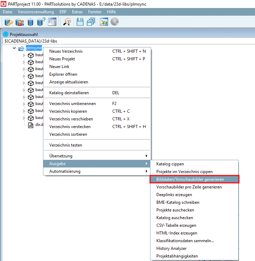The height and width of the screenshot is (261, 255).
Task: Choose Neues Projekt from context menu
Action: pyautogui.click(x=97, y=59)
